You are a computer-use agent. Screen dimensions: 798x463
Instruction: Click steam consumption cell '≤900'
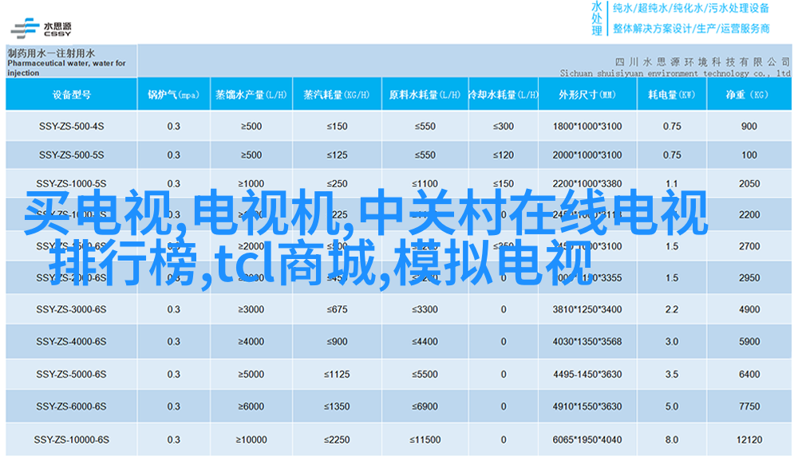point(337,342)
